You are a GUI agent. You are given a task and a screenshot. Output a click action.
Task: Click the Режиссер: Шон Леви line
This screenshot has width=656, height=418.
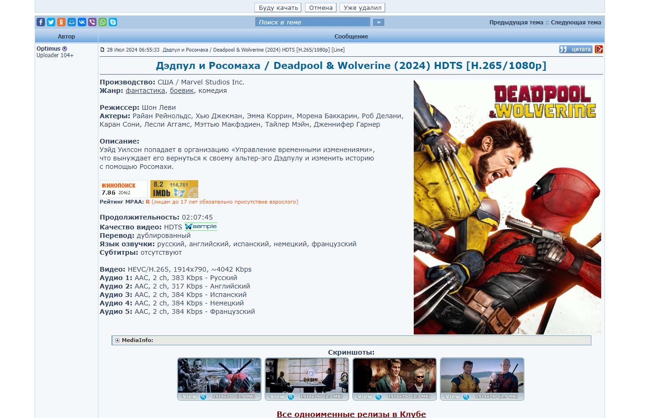click(x=138, y=107)
